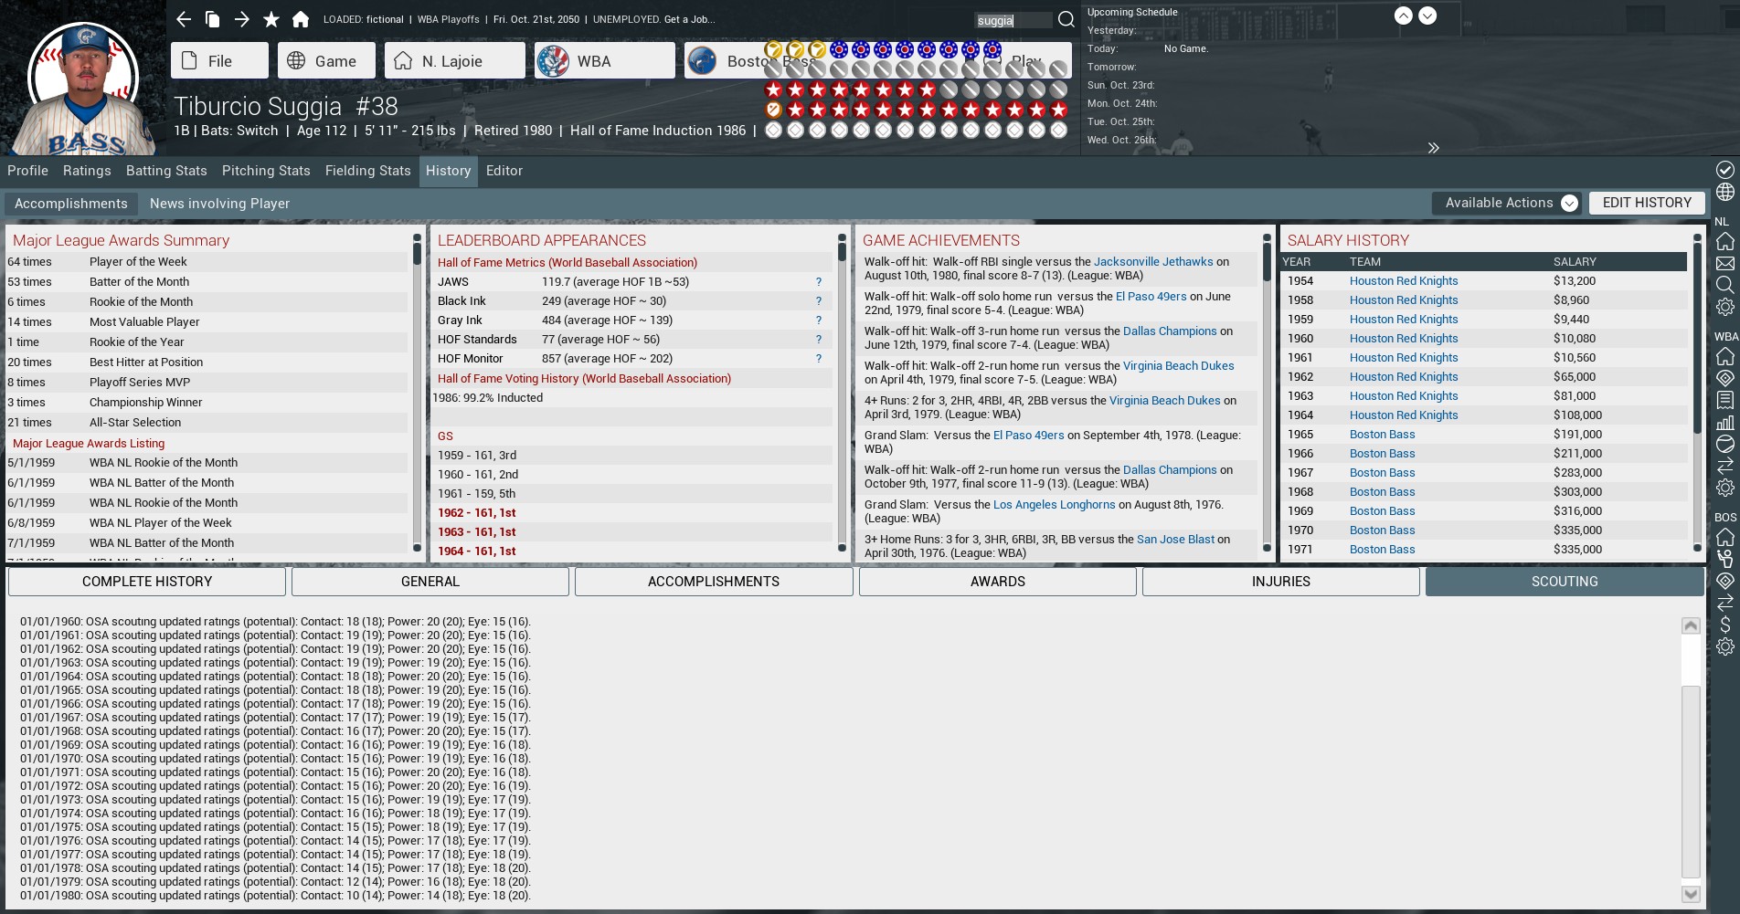Click the question mark beside Black Ink

[x=818, y=301]
